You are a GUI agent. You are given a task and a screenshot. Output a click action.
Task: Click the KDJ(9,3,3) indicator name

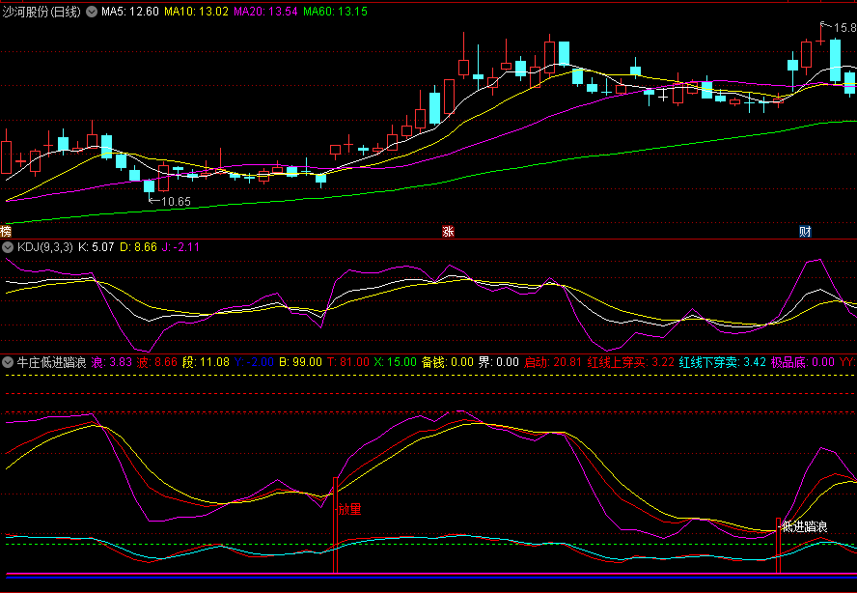click(44, 247)
